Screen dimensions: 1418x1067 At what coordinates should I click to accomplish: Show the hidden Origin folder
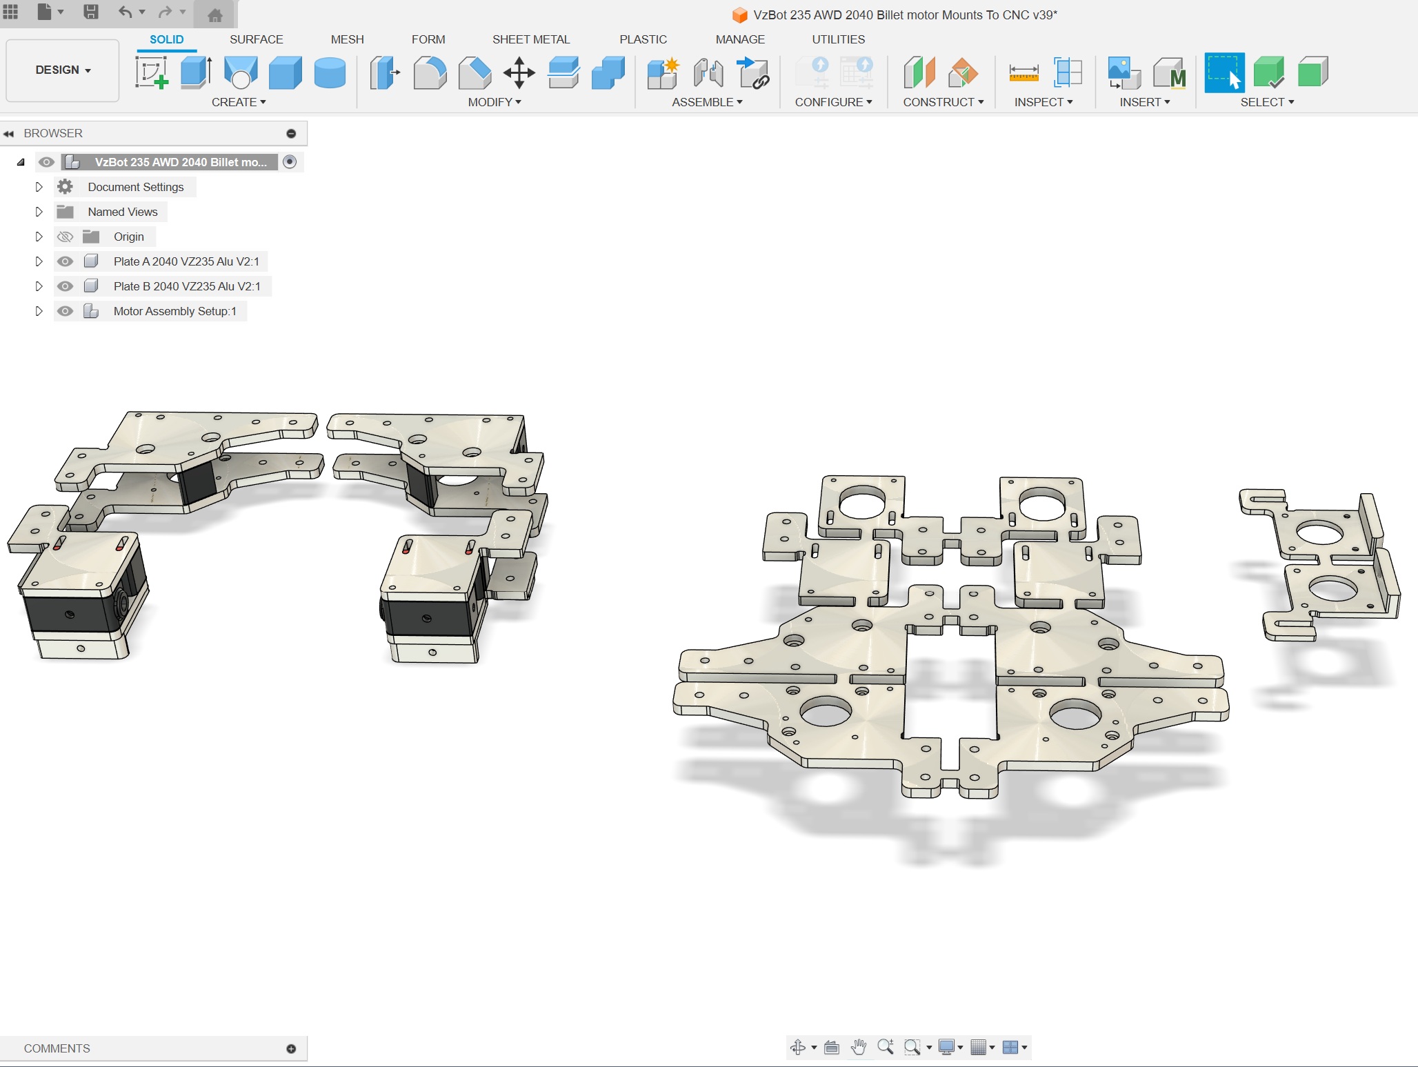point(65,237)
